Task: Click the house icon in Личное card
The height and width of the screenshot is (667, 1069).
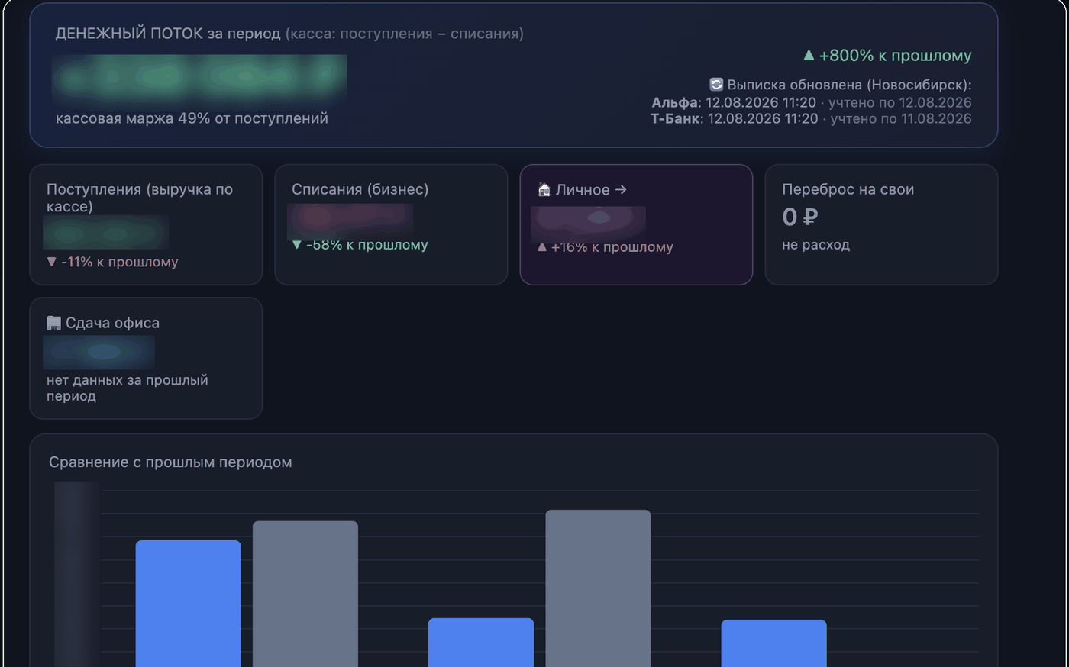Action: pyautogui.click(x=544, y=189)
